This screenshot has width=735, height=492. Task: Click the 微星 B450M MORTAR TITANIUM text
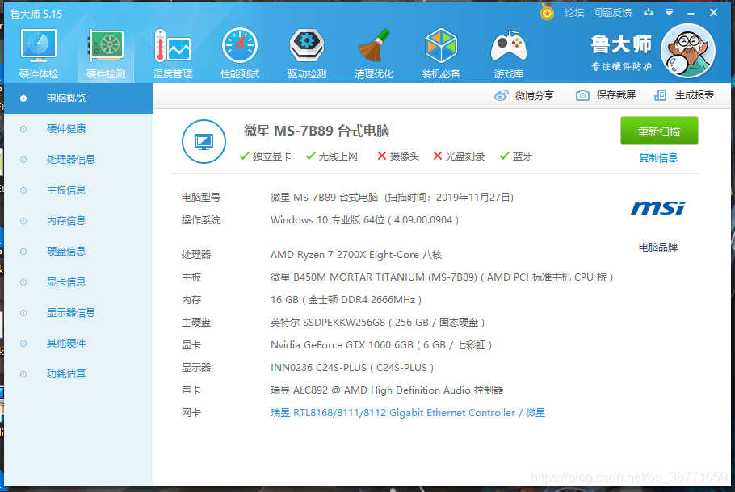tap(442, 277)
